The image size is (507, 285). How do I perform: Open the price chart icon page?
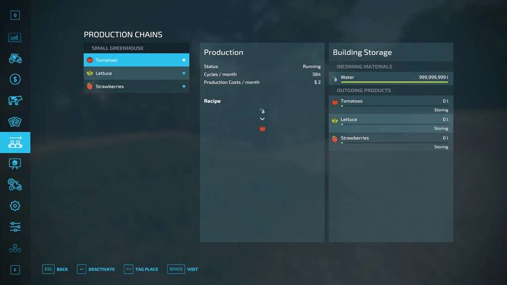coord(15,38)
